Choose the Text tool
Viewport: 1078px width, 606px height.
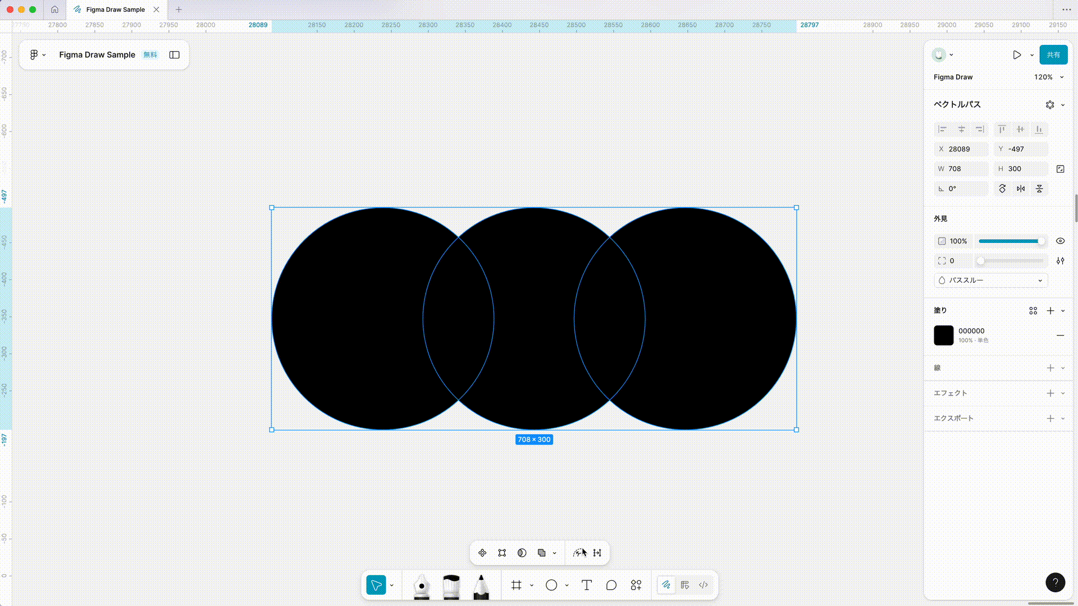click(587, 585)
